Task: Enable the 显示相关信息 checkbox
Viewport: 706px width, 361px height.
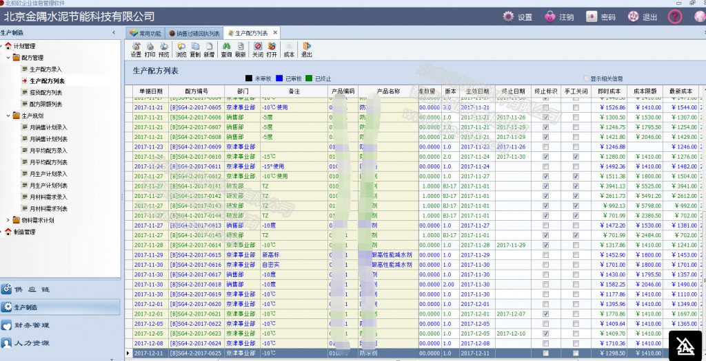Action: point(587,78)
